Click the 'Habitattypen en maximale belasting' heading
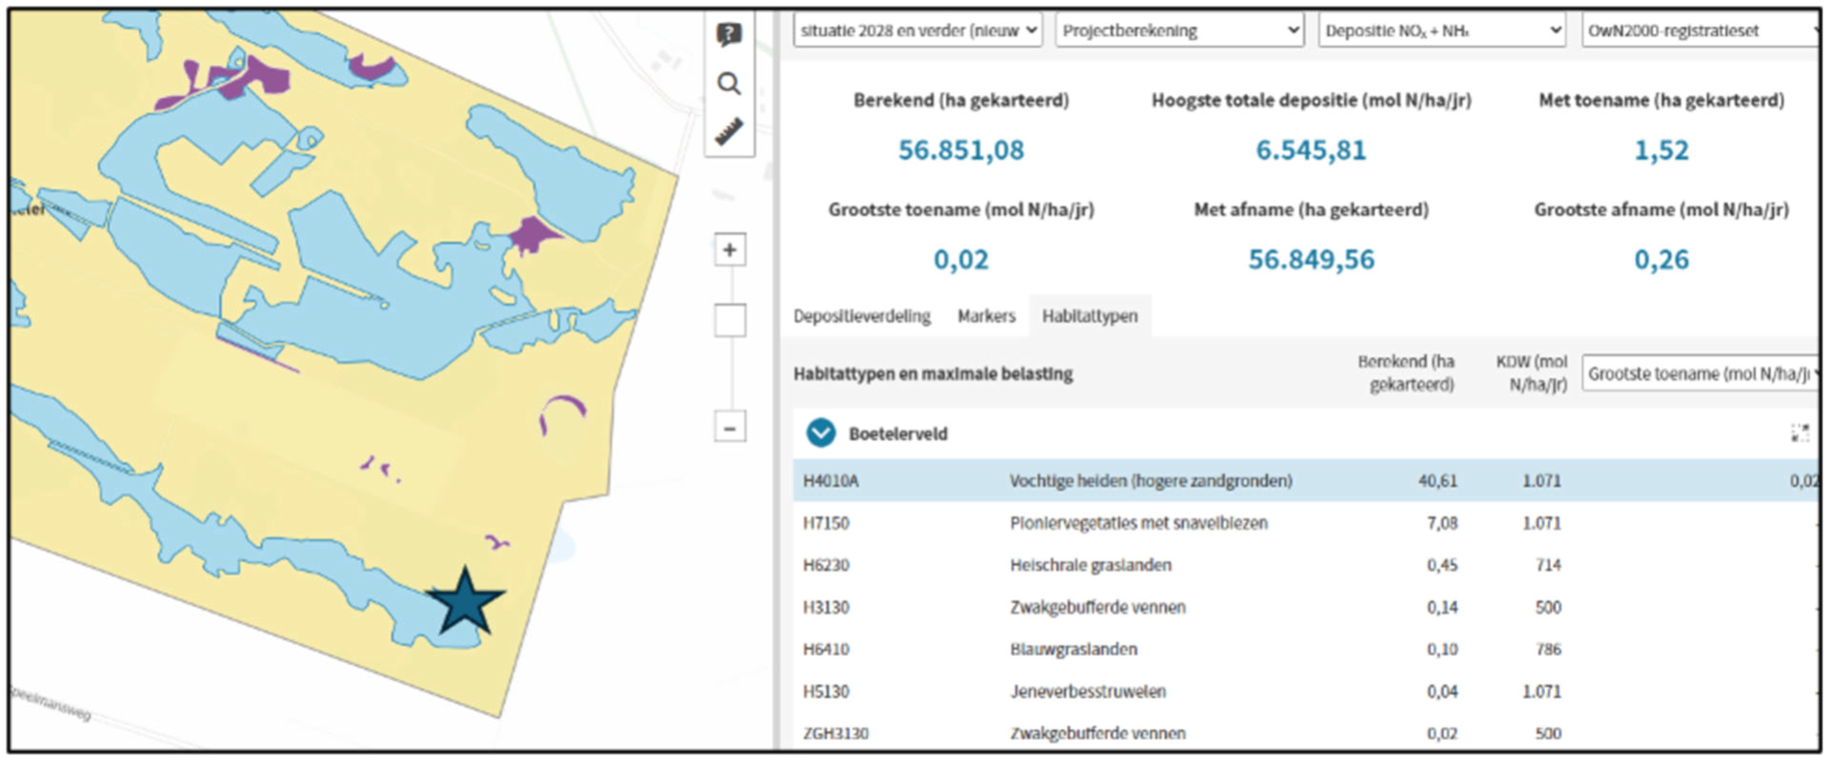Viewport: 1831px width, 760px height. 933,373
